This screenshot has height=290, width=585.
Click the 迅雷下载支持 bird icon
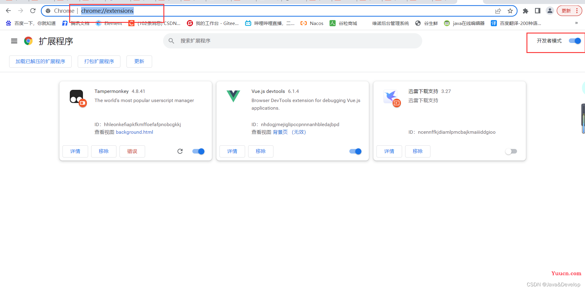click(x=392, y=98)
